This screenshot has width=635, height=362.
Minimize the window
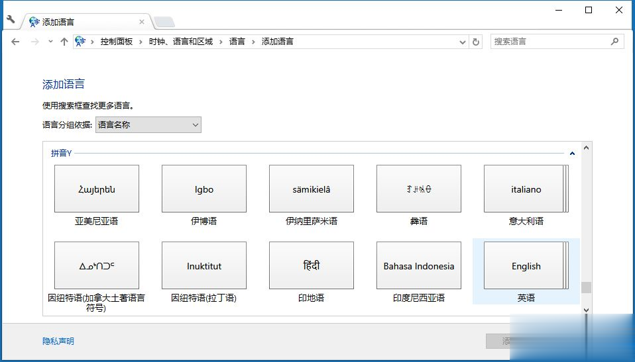click(559, 10)
